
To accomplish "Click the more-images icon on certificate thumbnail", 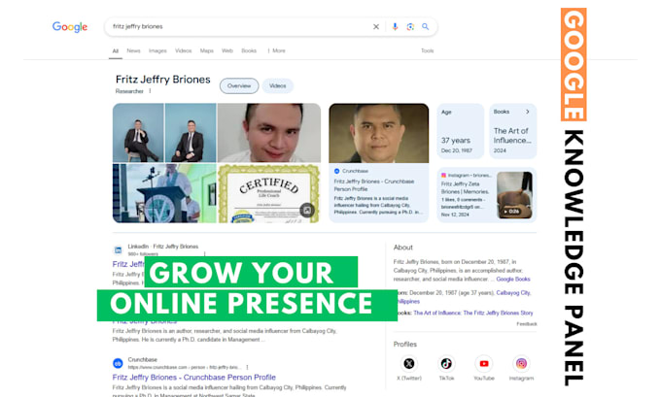I will 307,210.
